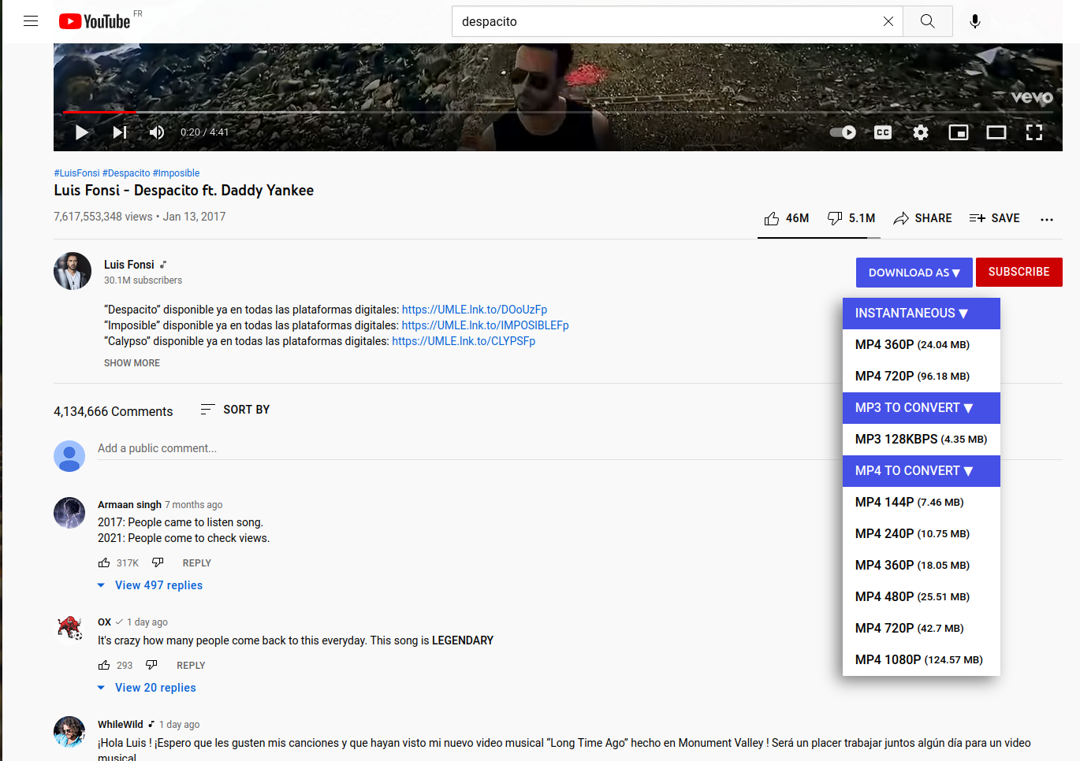Image resolution: width=1080 pixels, height=761 pixels.
Task: Collapse the MP3 TO CONVERT section
Action: click(x=922, y=408)
